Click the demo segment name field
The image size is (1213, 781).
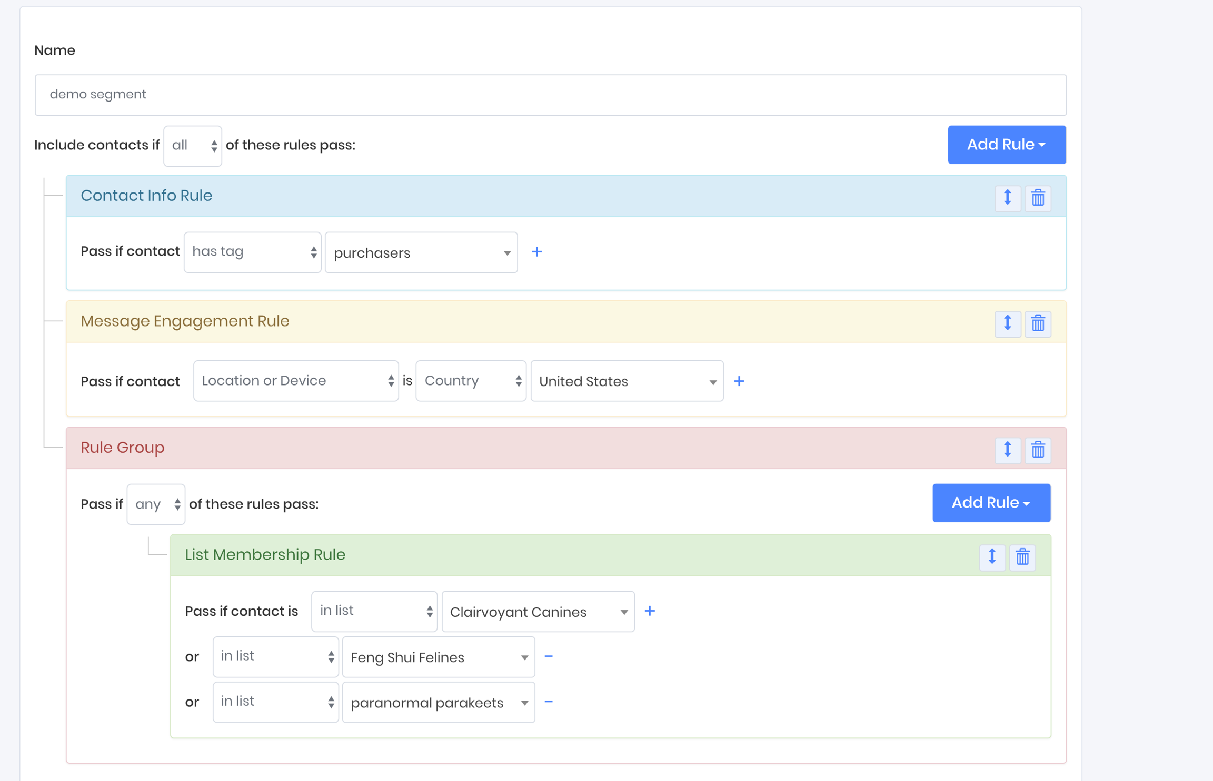(x=550, y=95)
